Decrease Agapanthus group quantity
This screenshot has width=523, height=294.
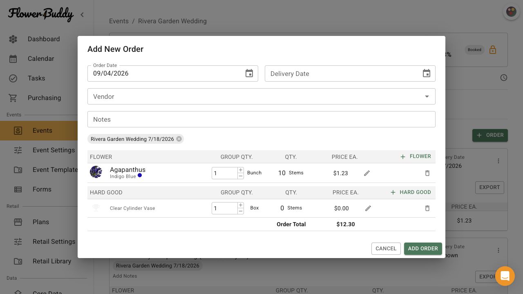point(241,176)
